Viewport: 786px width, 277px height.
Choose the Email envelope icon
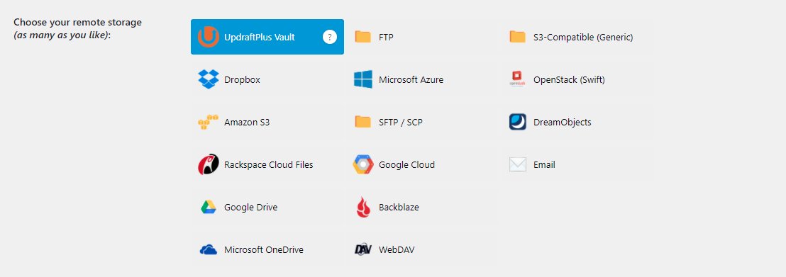(x=518, y=164)
